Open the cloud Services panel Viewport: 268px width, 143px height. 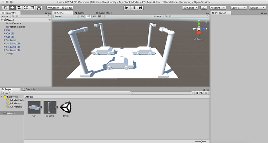tap(204, 8)
